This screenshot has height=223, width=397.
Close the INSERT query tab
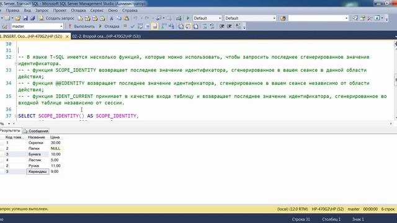coord(67,37)
